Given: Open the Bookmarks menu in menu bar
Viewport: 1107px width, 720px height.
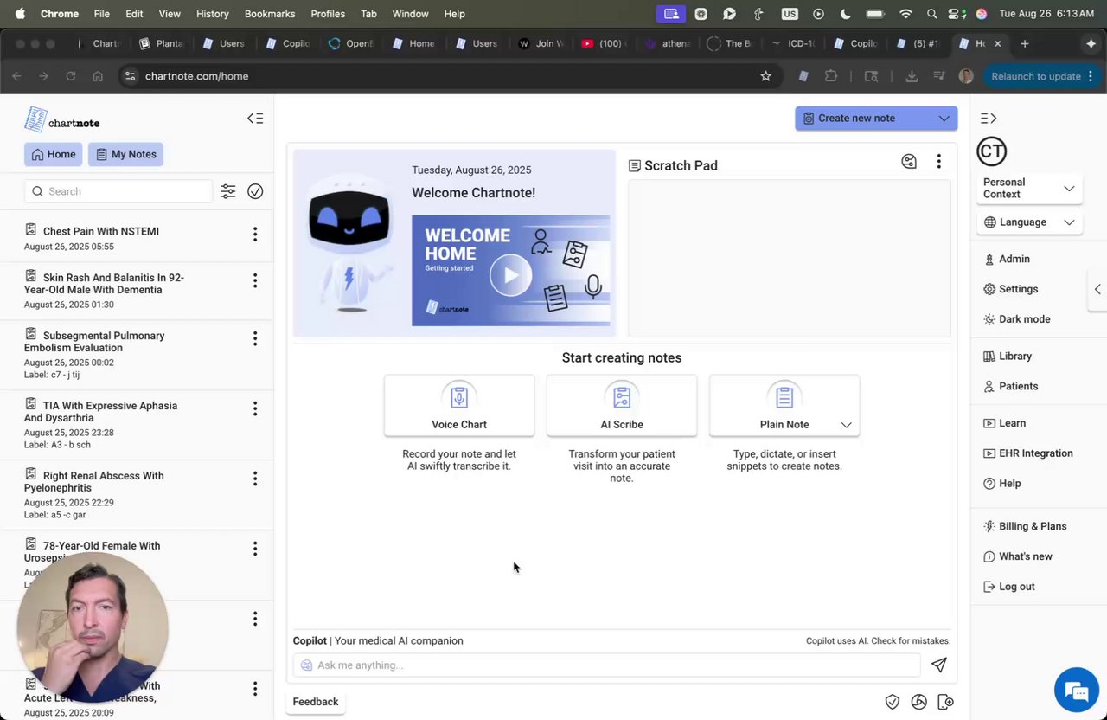Looking at the screenshot, I should [x=270, y=14].
